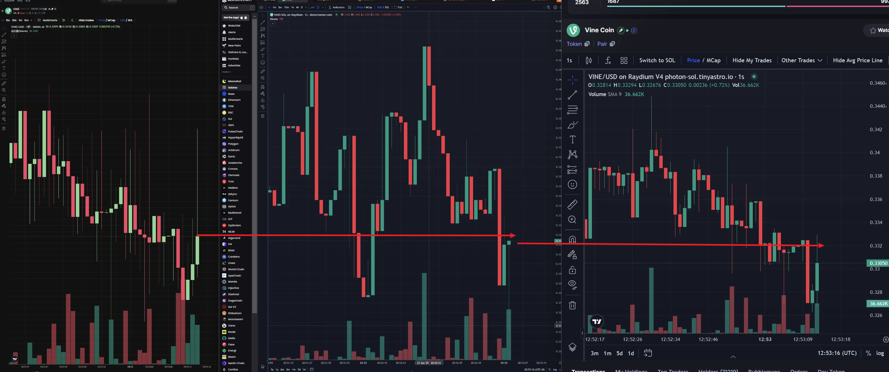Open the candlestick chart style icon in Photon
Screen dimensions: 889x372
589,60
